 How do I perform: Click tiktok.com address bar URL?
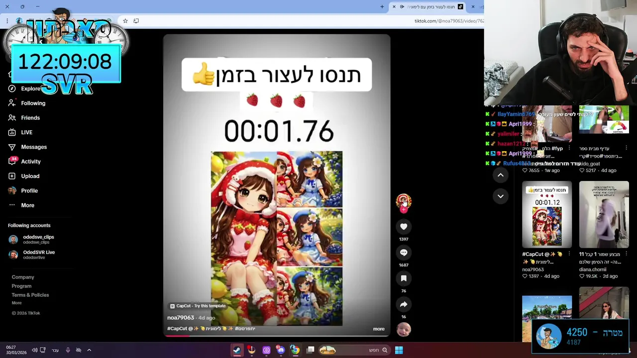[x=449, y=21]
